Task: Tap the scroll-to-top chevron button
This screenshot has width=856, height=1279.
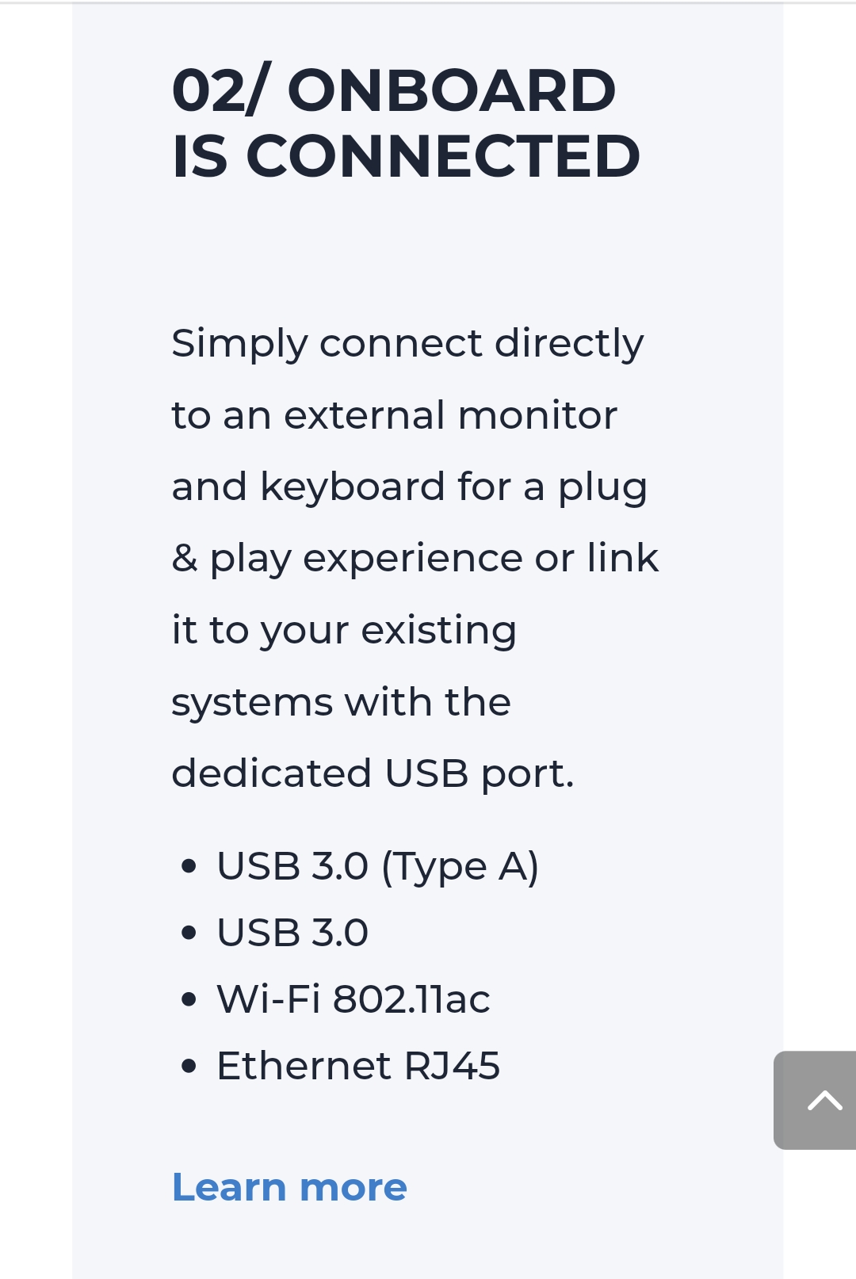Action: tap(816, 1100)
